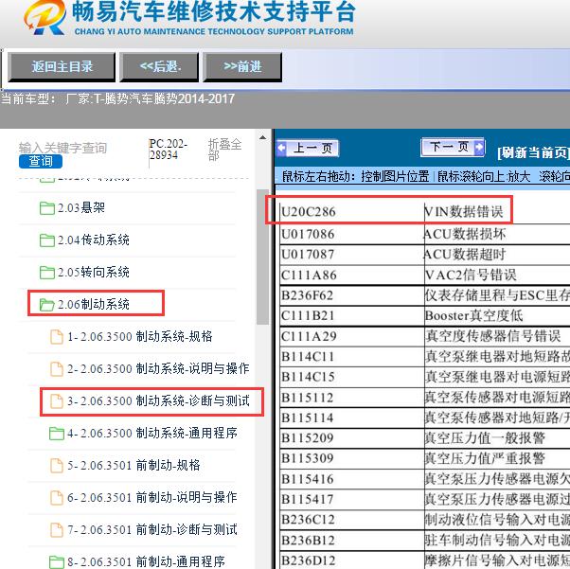Viewport: 570px width, 569px height.
Task: Click the tree scrollbar up arrow
Action: click(x=262, y=138)
